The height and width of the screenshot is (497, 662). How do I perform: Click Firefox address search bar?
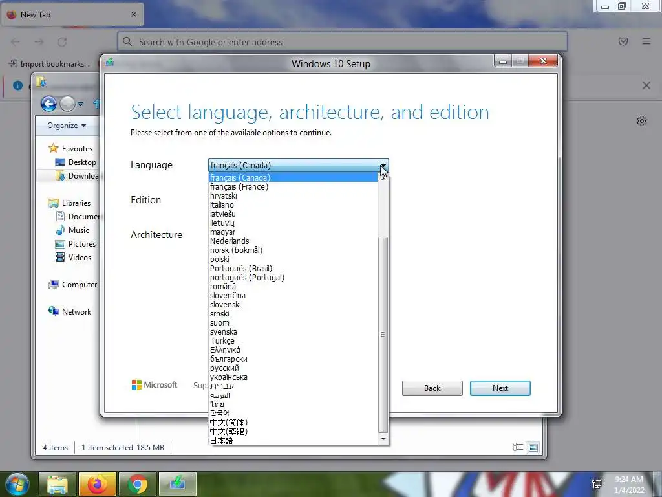click(343, 42)
